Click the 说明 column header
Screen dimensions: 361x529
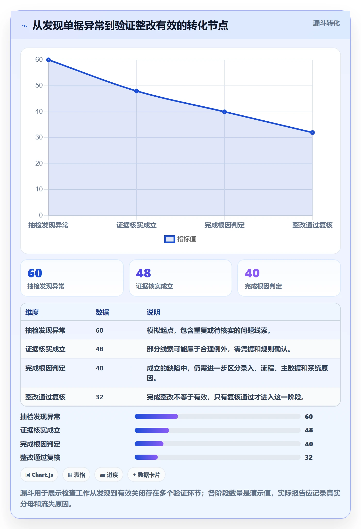pos(153,313)
